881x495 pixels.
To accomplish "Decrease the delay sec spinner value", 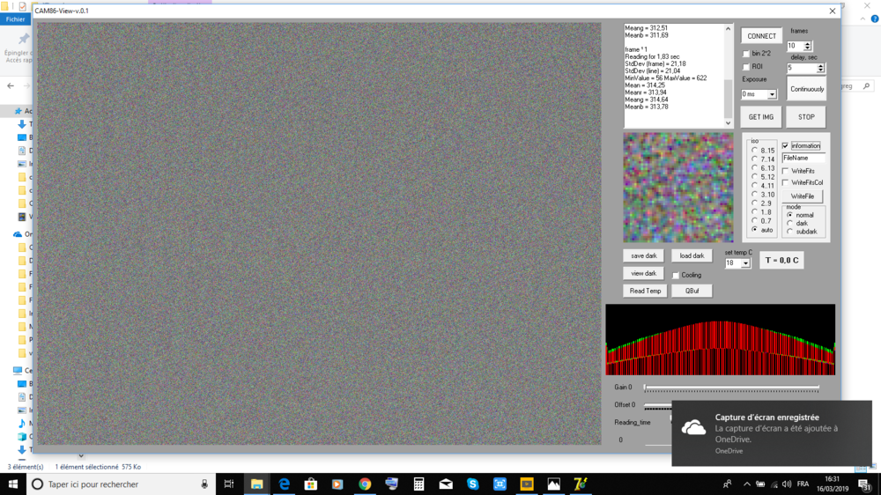I will coord(820,70).
